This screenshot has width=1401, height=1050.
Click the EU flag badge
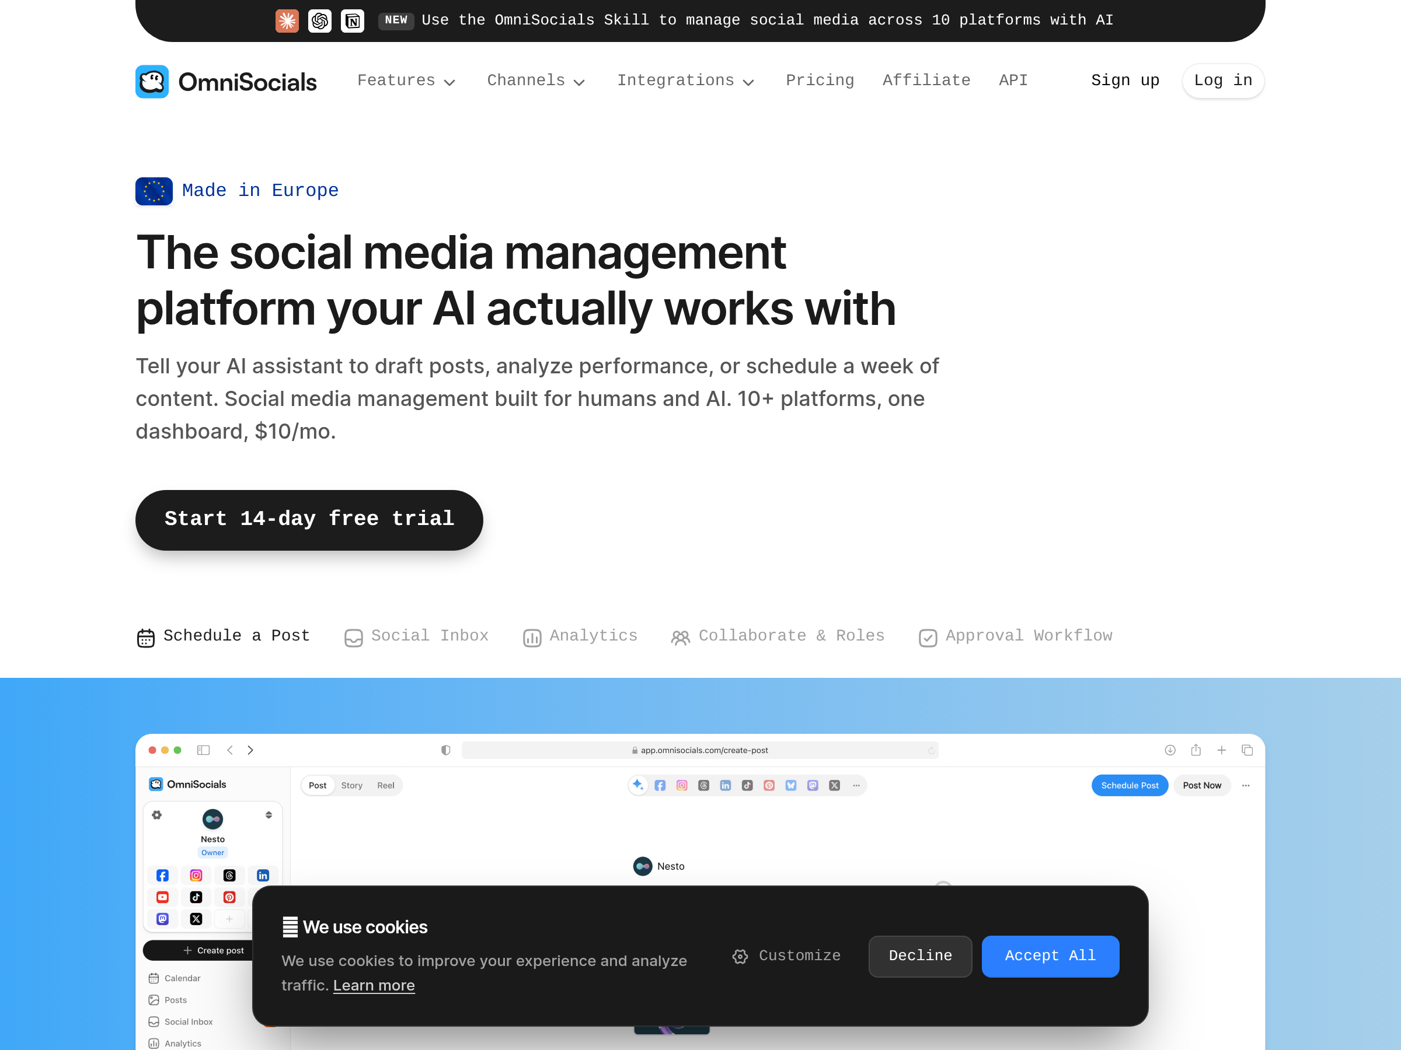[x=154, y=191]
